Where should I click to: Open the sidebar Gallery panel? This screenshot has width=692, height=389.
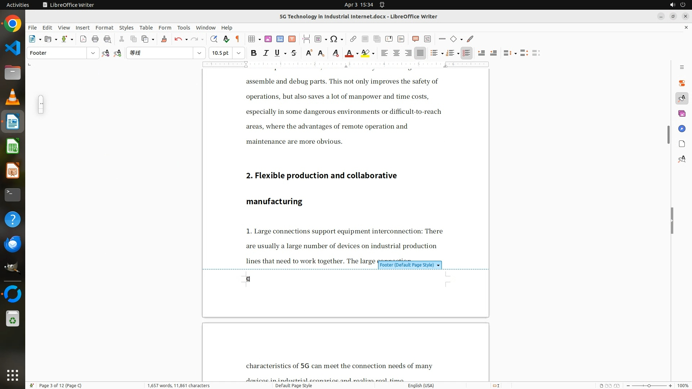click(x=682, y=113)
